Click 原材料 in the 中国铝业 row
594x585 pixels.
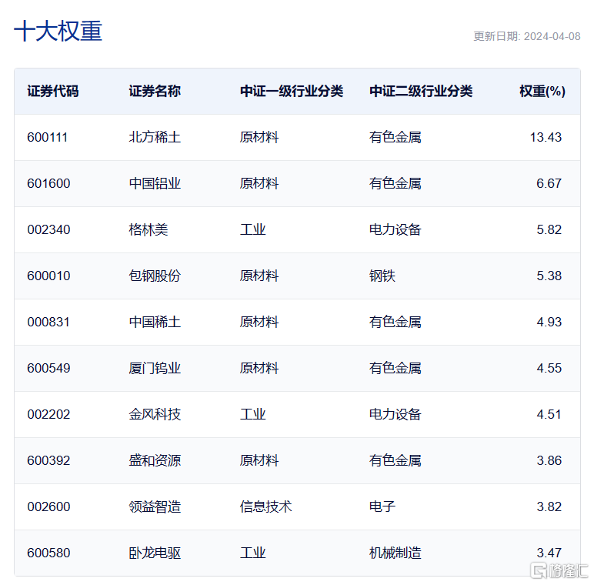[x=259, y=183]
